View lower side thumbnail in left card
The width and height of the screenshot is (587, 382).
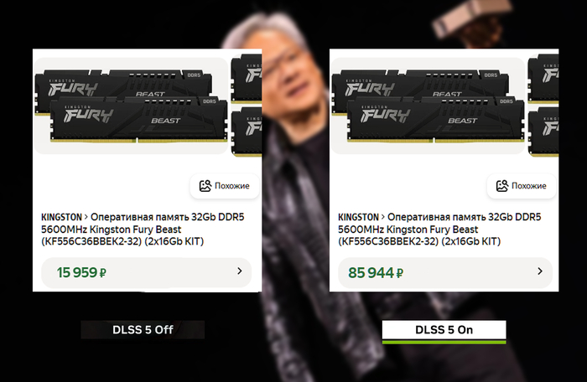click(247, 132)
